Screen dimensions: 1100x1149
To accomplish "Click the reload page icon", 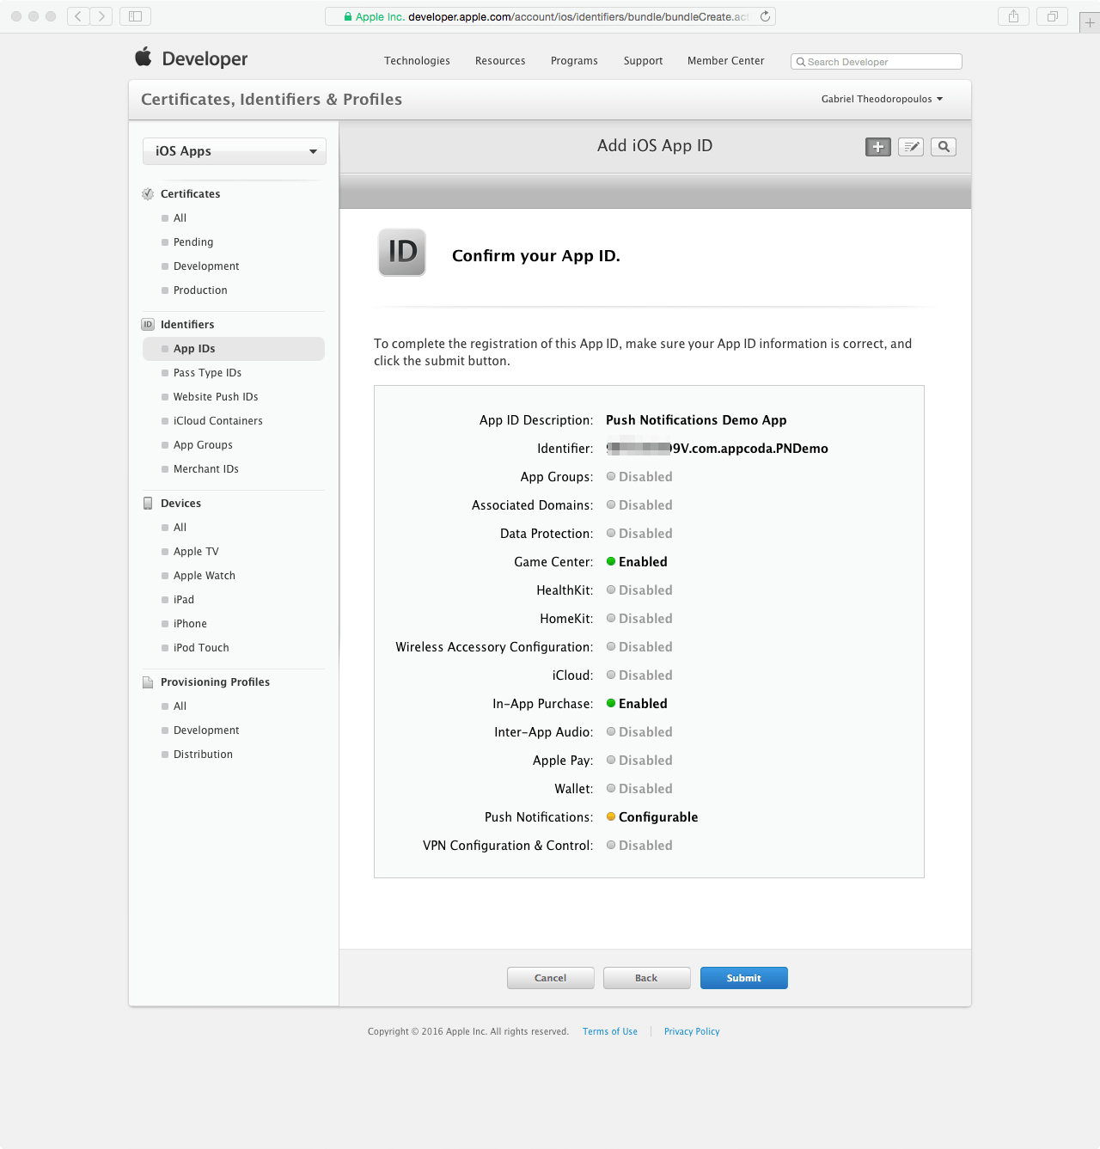I will coord(765,16).
